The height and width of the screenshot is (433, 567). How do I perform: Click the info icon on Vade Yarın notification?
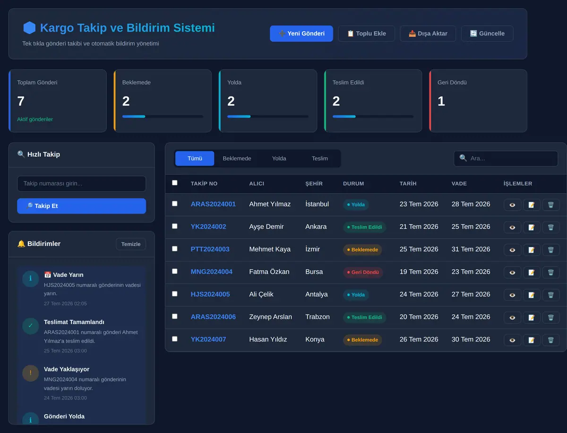pyautogui.click(x=30, y=278)
